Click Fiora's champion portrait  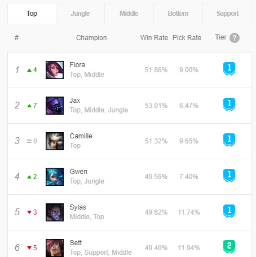[55, 70]
